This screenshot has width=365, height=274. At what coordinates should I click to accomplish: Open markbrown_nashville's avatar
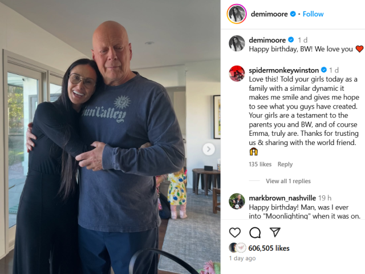tap(237, 201)
